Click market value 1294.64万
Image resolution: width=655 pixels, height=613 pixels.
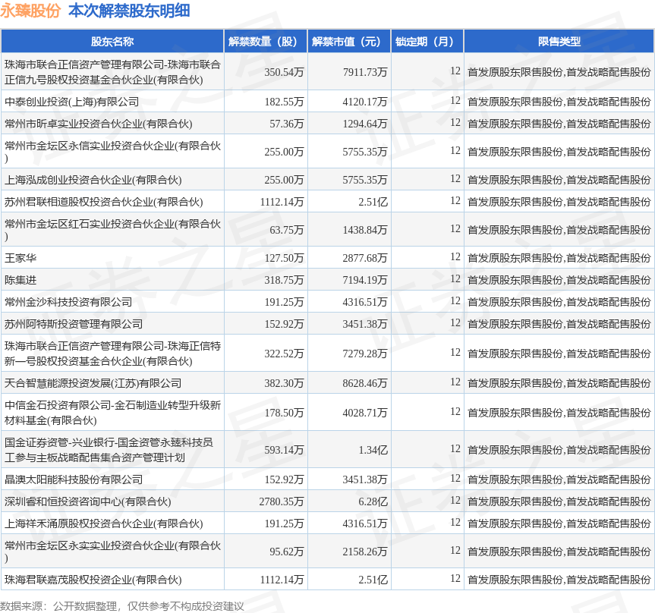(x=365, y=124)
